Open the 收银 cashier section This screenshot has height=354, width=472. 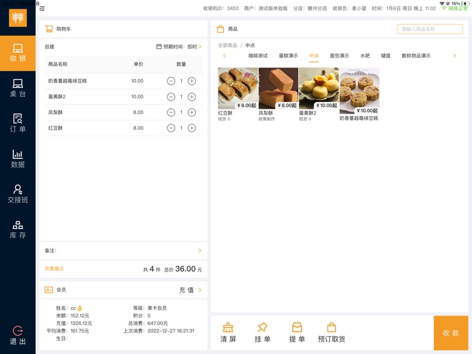(x=18, y=54)
